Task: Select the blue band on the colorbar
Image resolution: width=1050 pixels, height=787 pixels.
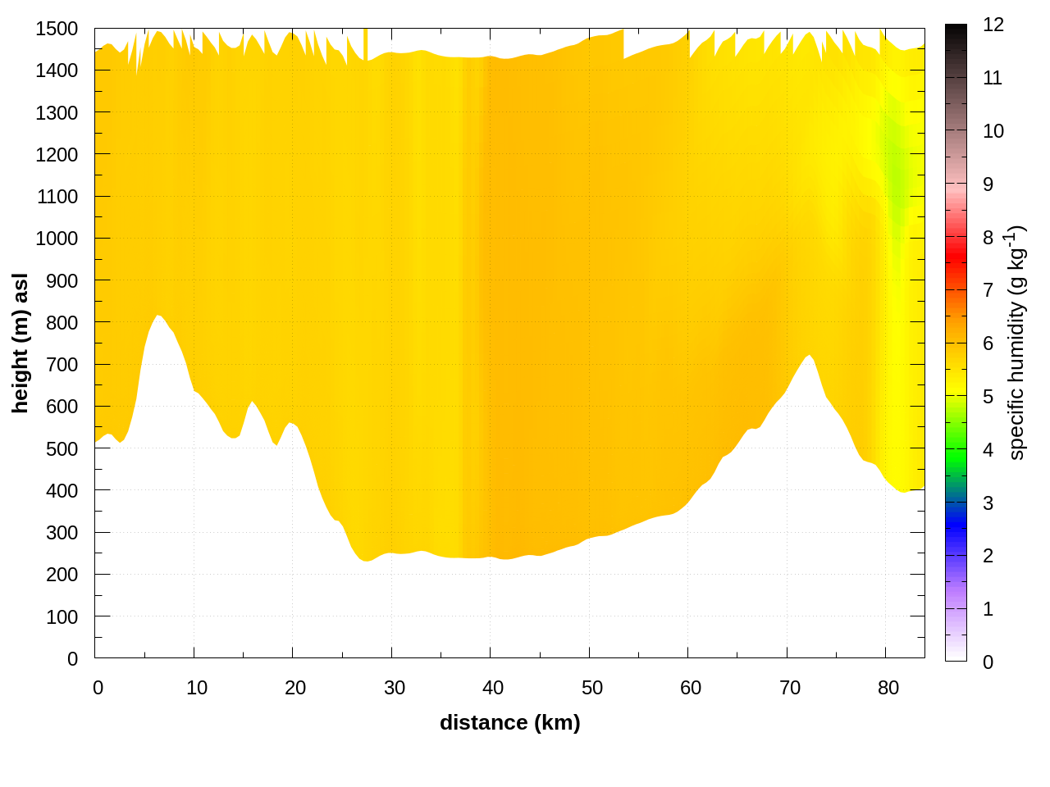Action: (x=956, y=516)
